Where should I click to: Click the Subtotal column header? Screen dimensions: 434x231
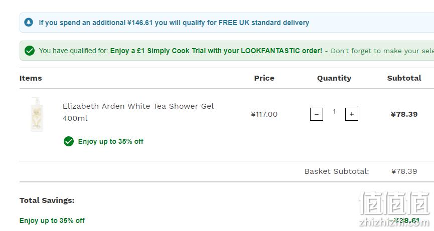point(404,78)
